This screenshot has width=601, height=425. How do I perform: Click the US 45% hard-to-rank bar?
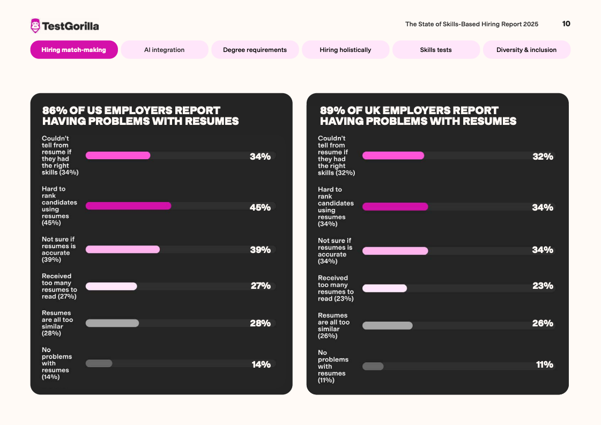coord(128,206)
